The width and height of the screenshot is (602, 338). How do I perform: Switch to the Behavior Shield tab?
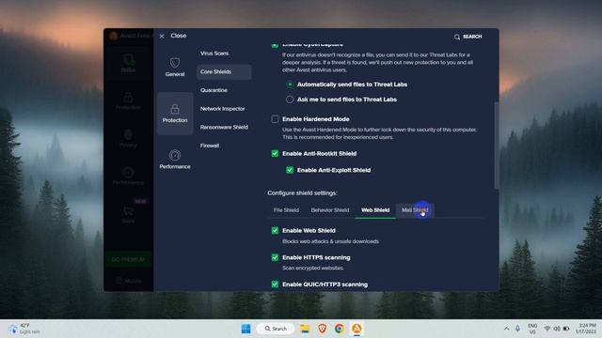330,210
